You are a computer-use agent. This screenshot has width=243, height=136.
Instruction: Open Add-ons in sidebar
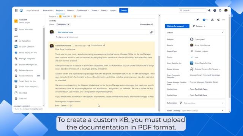[x=23, y=99]
